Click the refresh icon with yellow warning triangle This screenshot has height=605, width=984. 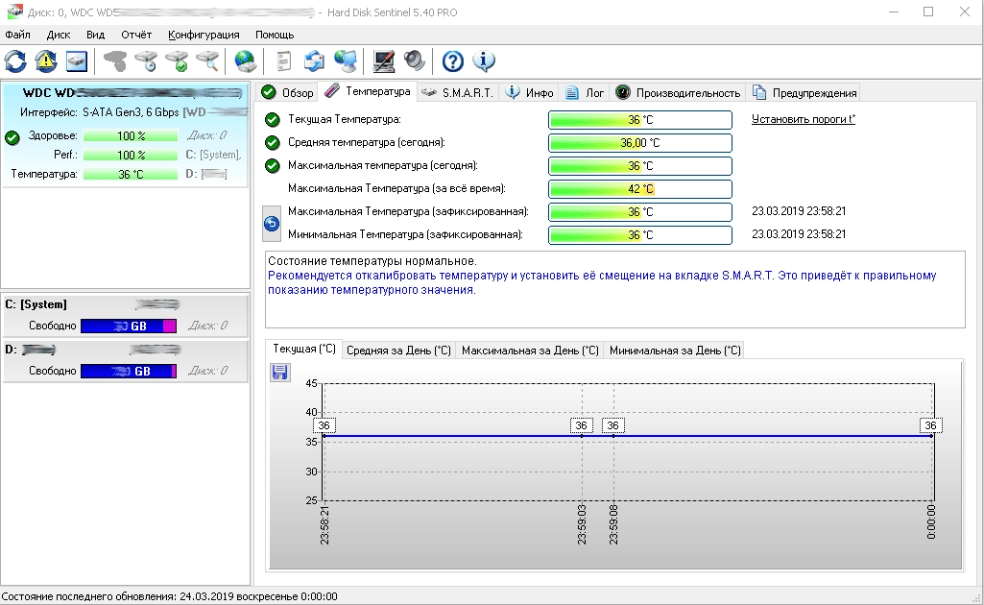(46, 60)
